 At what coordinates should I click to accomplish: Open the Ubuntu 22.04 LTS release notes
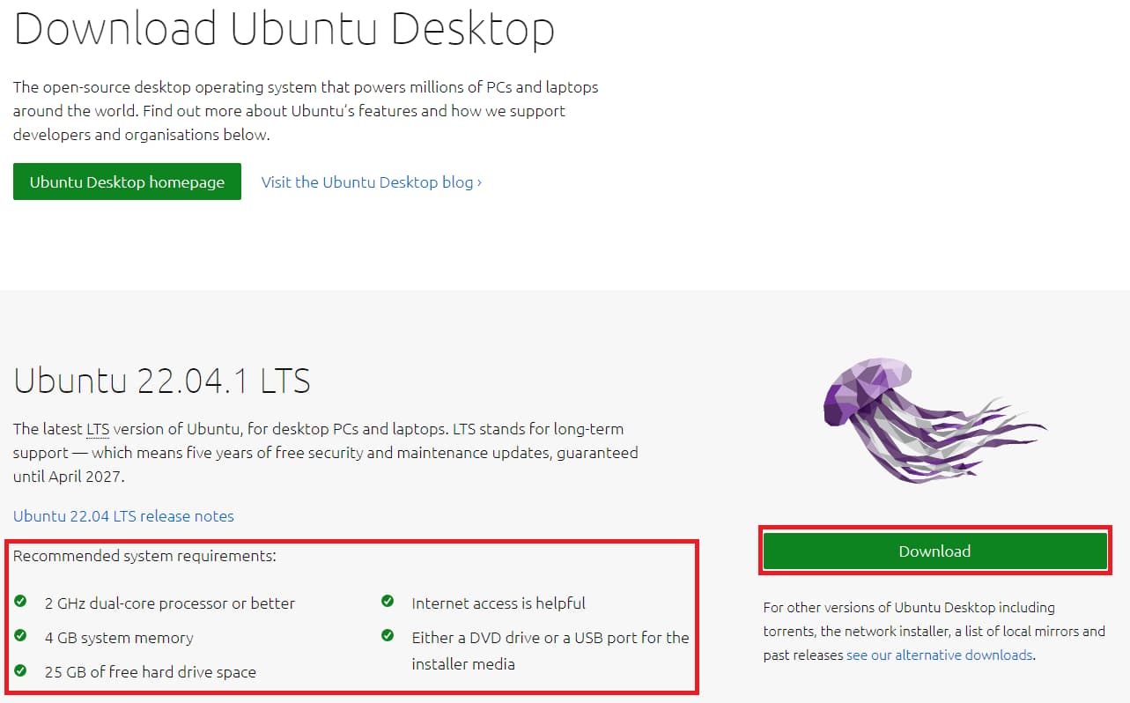[122, 516]
